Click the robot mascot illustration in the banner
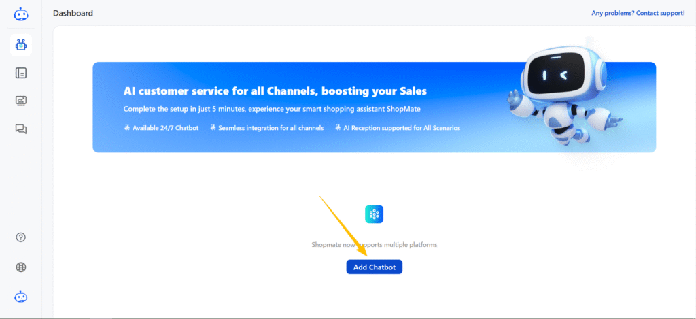Viewport: 696px width, 319px height. click(x=563, y=94)
